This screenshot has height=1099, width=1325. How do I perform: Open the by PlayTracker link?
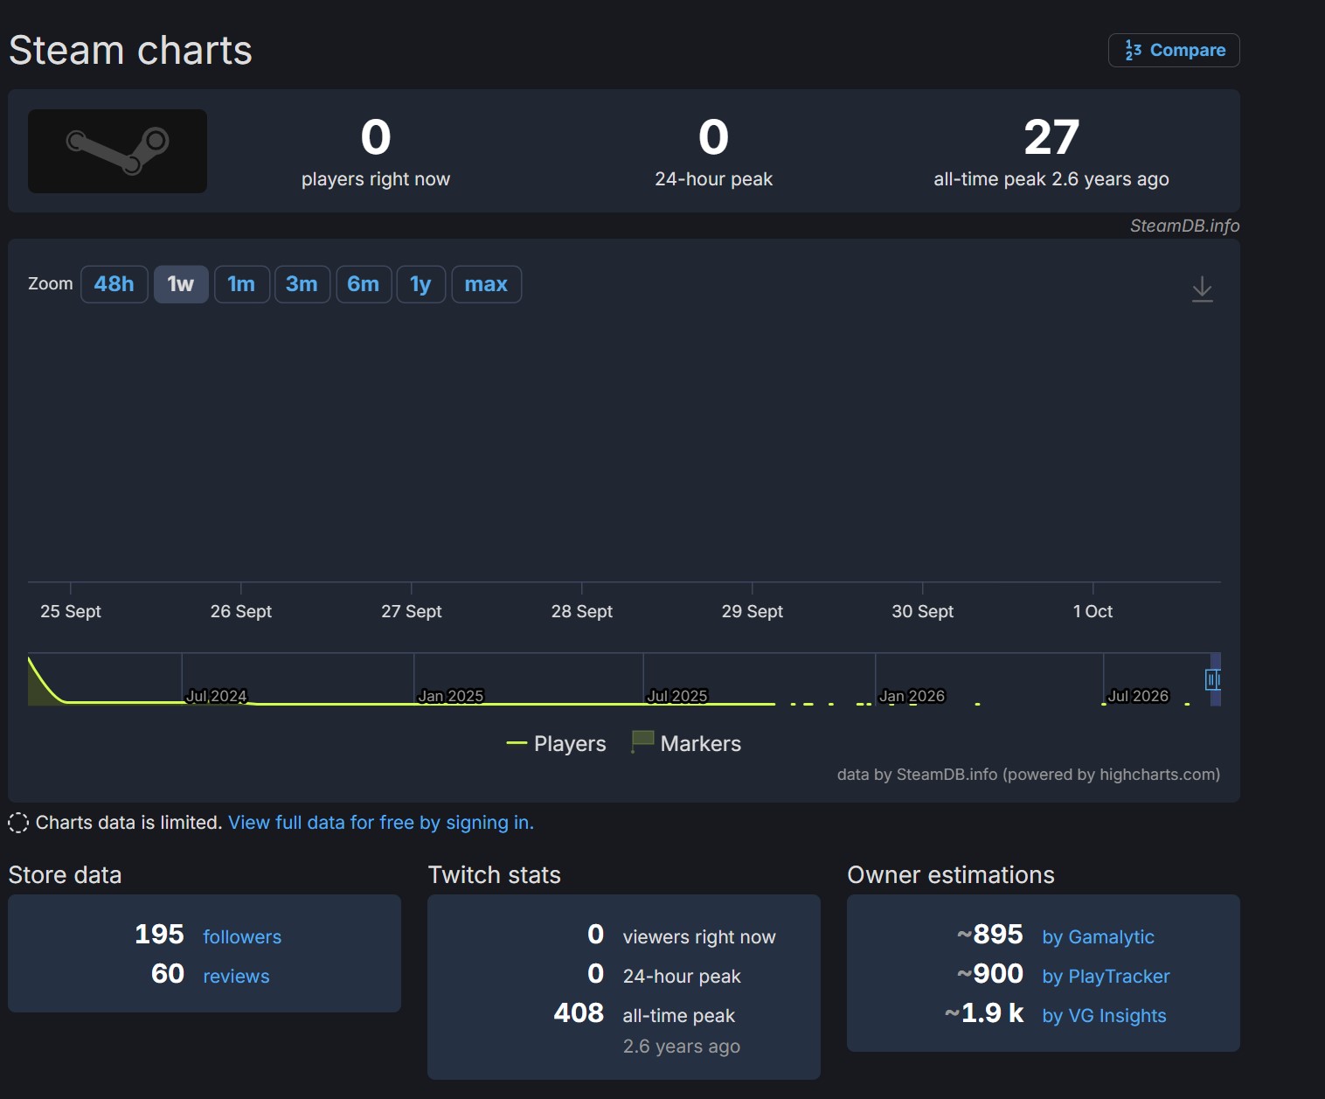coord(1106,977)
